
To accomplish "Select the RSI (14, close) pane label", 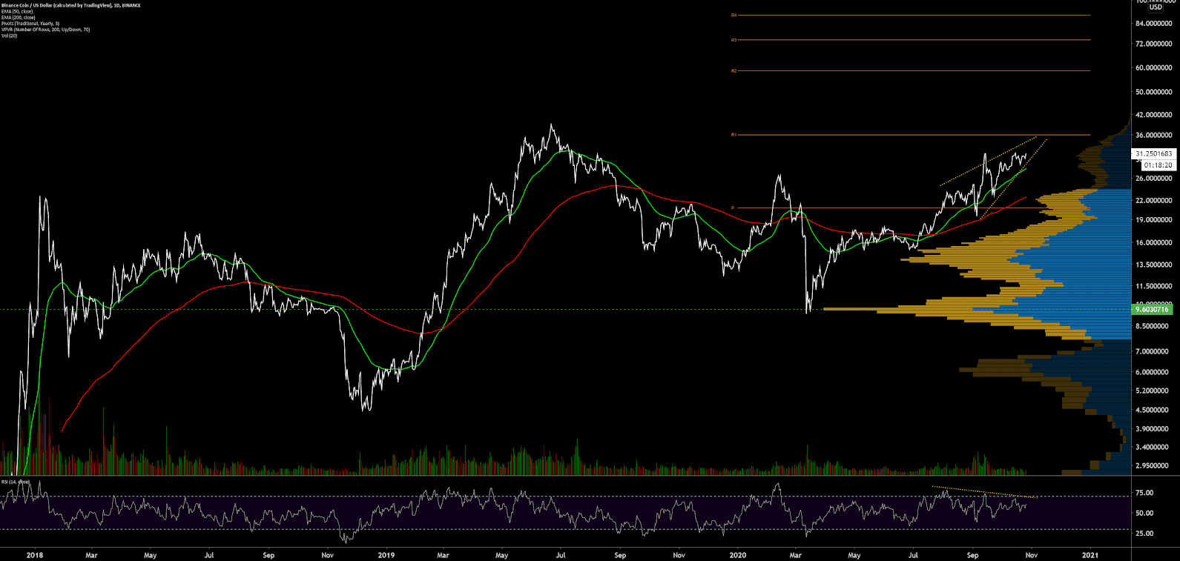I will point(16,482).
